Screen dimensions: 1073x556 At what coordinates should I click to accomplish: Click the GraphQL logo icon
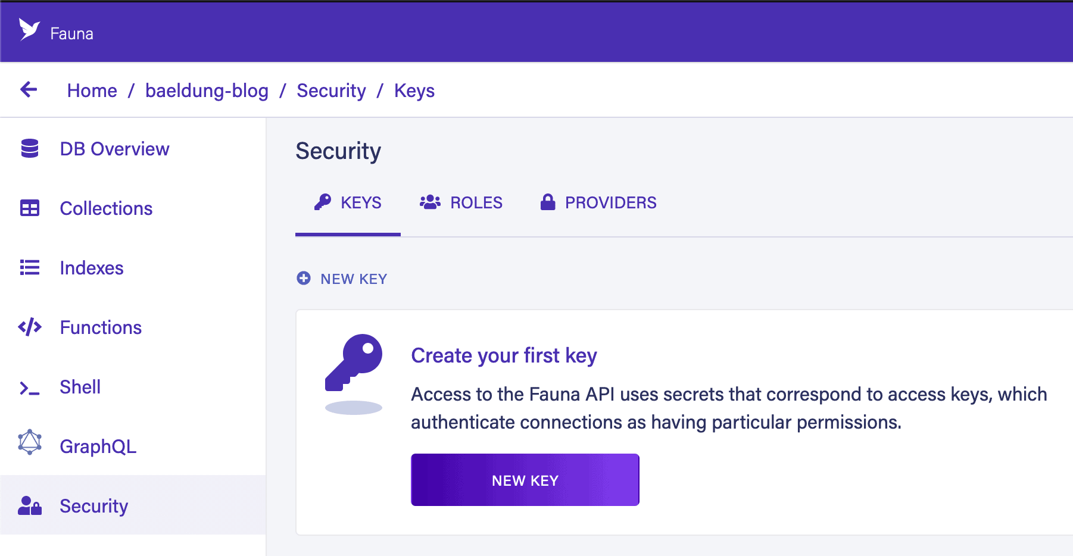coord(30,443)
